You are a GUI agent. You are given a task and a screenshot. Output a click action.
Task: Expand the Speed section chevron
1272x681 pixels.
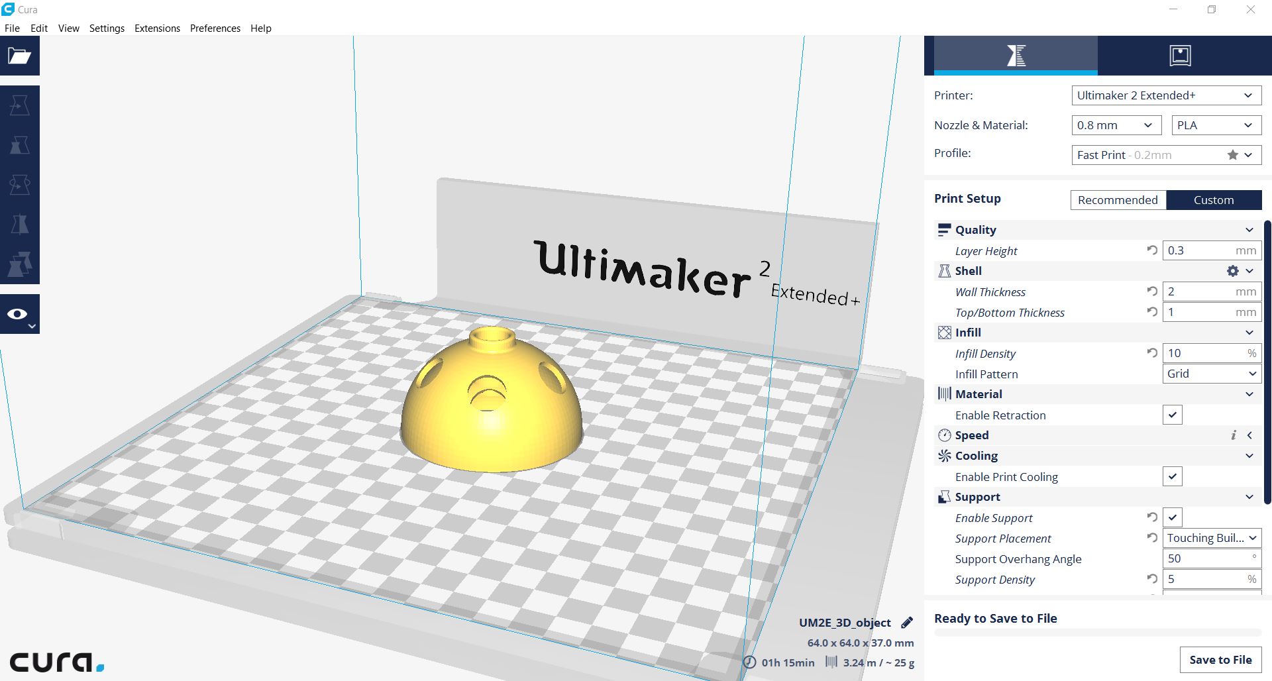pyautogui.click(x=1249, y=435)
